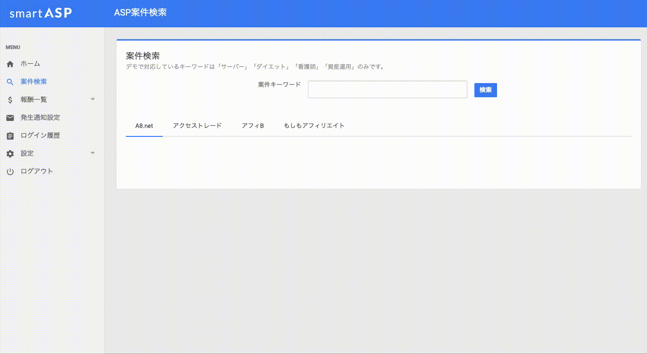Open the アフィB tab
This screenshot has width=647, height=354.
click(252, 126)
